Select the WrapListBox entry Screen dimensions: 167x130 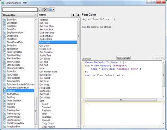click(x=19, y=126)
